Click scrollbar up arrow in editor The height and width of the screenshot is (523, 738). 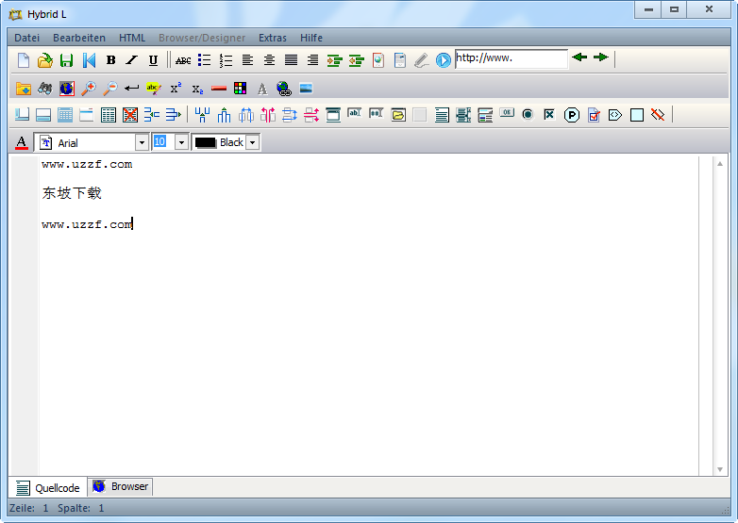click(x=720, y=164)
